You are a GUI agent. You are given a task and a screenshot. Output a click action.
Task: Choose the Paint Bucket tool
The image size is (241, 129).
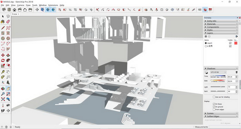pos(3,22)
